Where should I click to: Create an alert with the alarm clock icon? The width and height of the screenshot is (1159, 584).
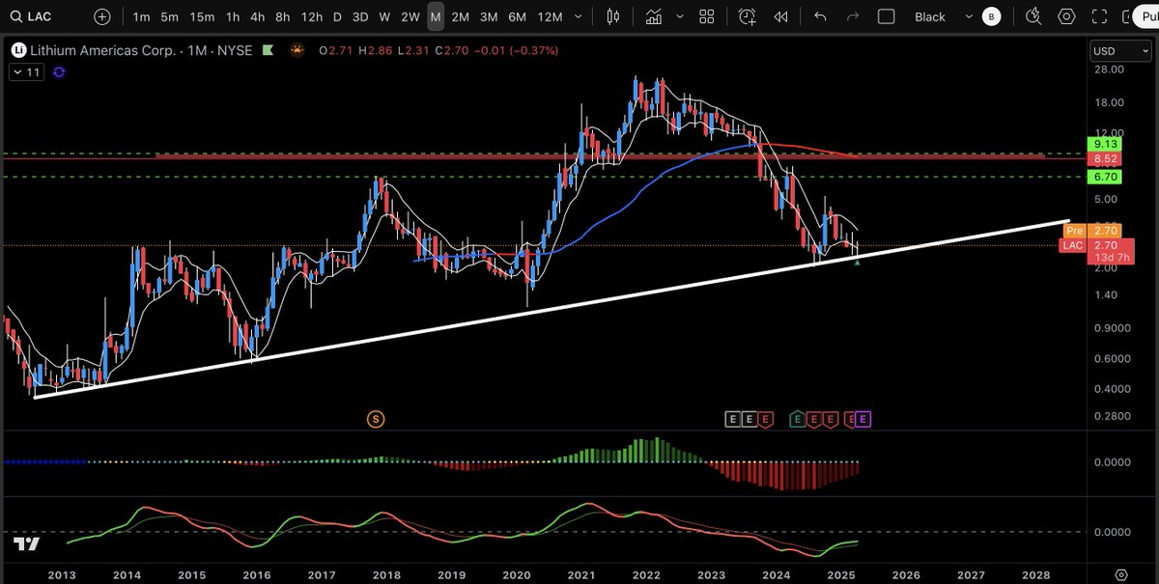(748, 16)
